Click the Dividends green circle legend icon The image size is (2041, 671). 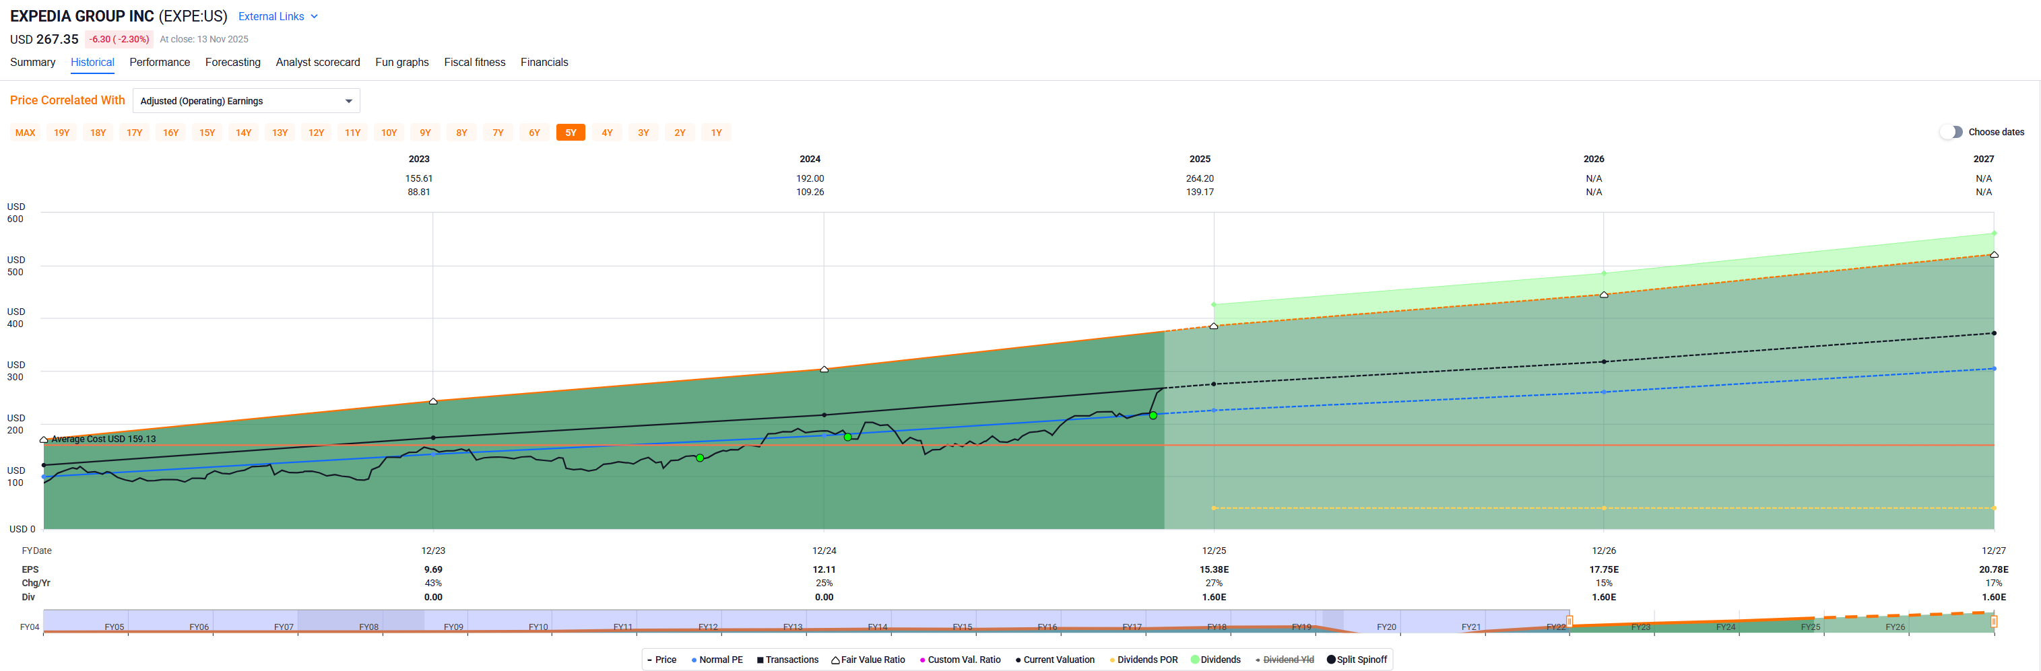[1195, 660]
